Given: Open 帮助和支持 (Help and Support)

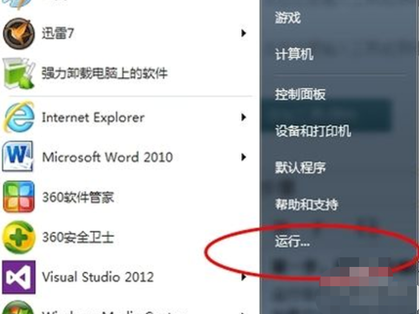Looking at the screenshot, I should 307,204.
